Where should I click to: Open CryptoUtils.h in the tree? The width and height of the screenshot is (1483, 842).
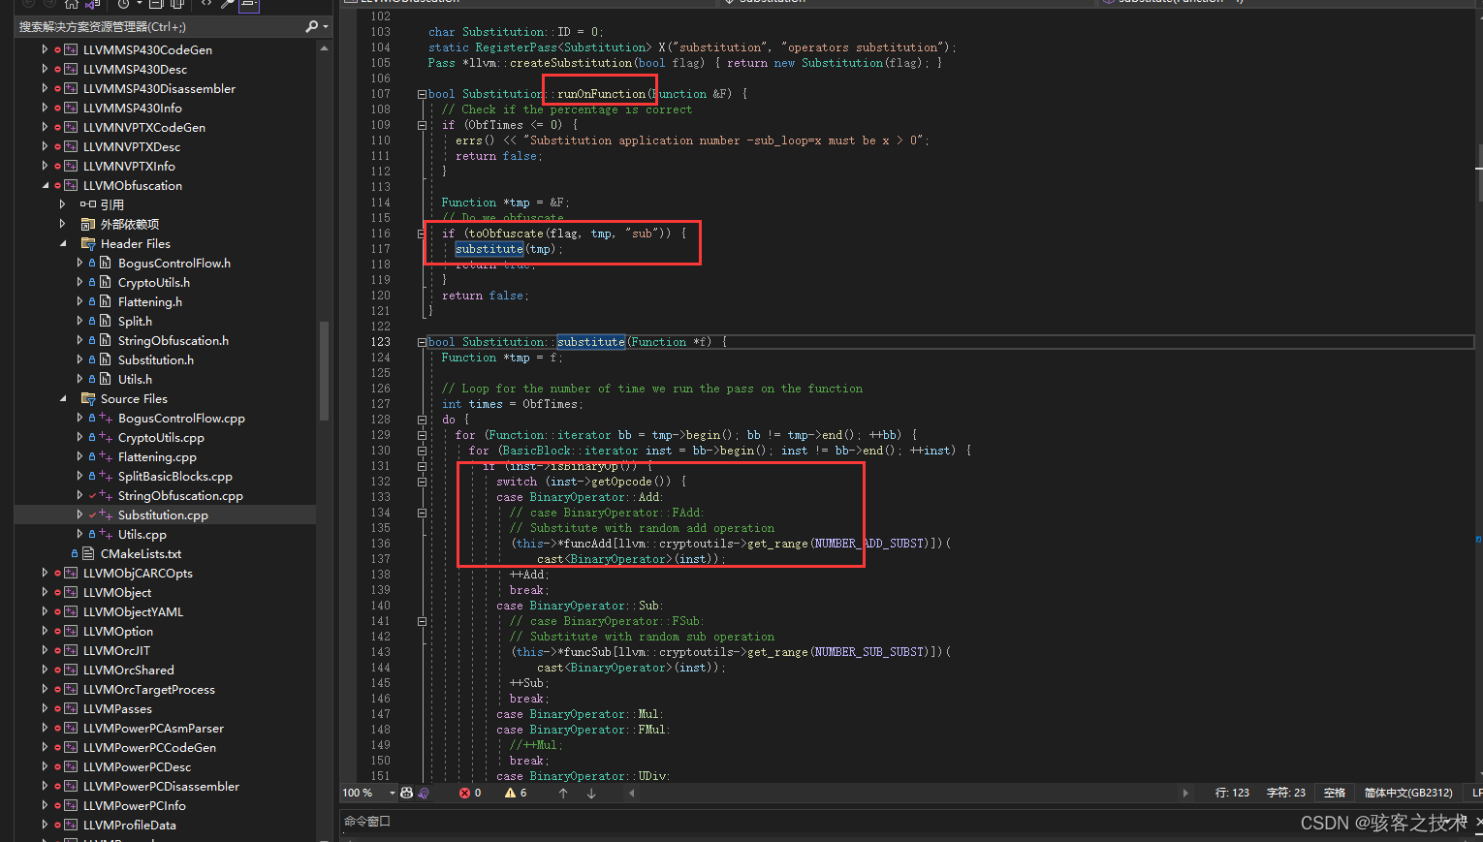tap(154, 282)
